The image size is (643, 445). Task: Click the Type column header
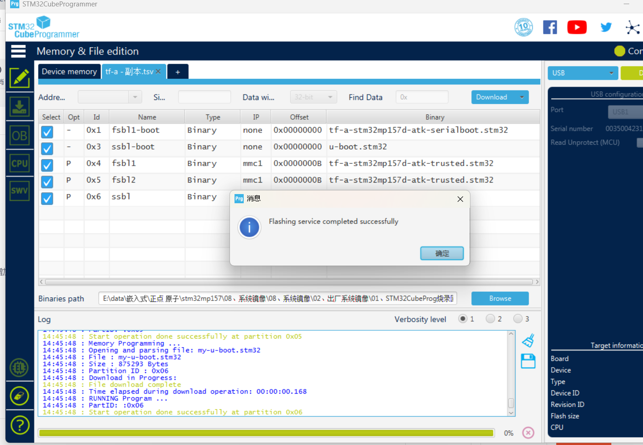point(212,117)
